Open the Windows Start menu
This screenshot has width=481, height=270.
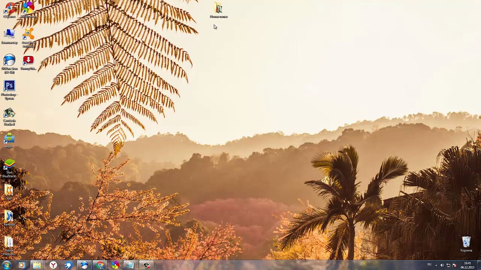tap(6, 265)
